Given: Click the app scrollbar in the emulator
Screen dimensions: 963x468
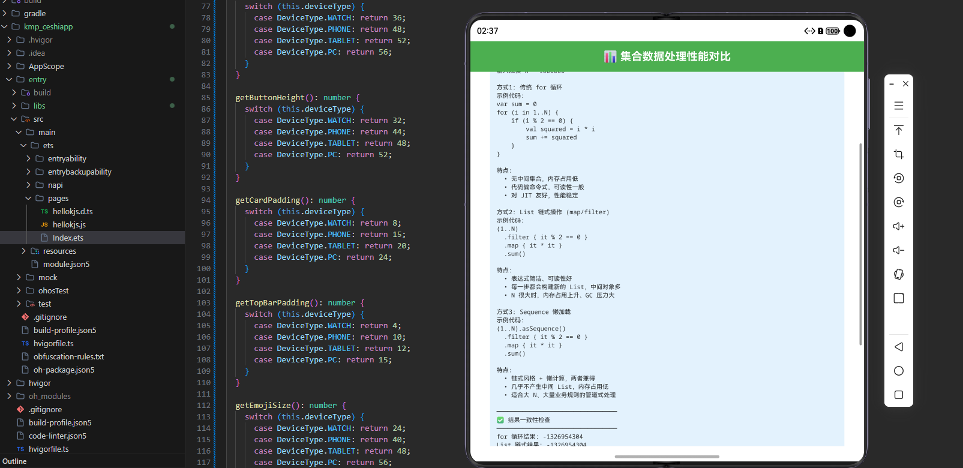Looking at the screenshot, I should pos(860,244).
